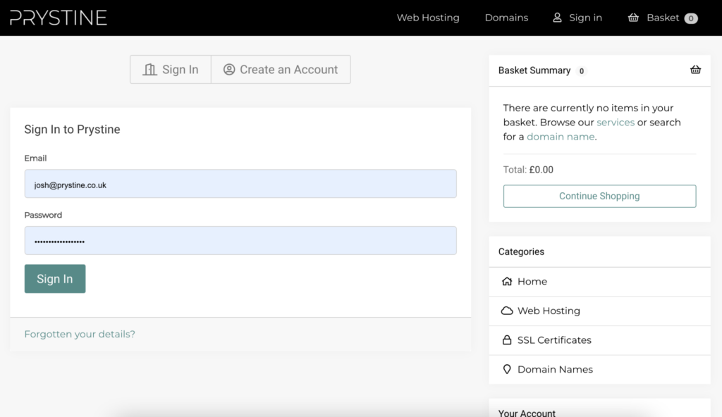Click the Prystine logo
722x417 pixels.
click(x=59, y=18)
